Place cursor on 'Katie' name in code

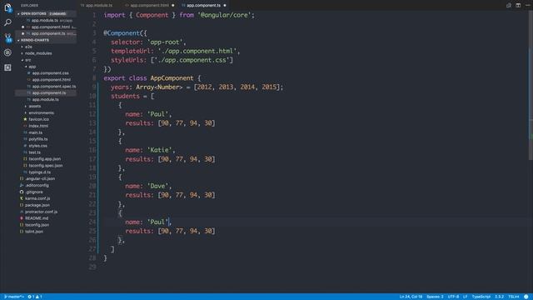tap(159, 150)
